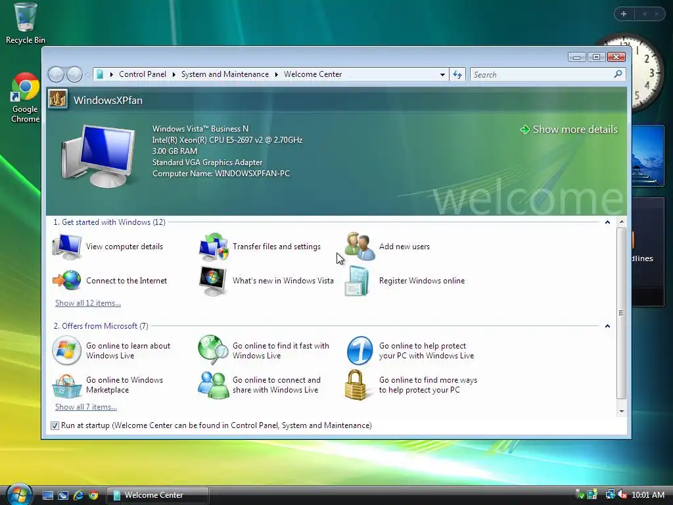Click in the Search input field
This screenshot has width=673, height=505.
(542, 75)
